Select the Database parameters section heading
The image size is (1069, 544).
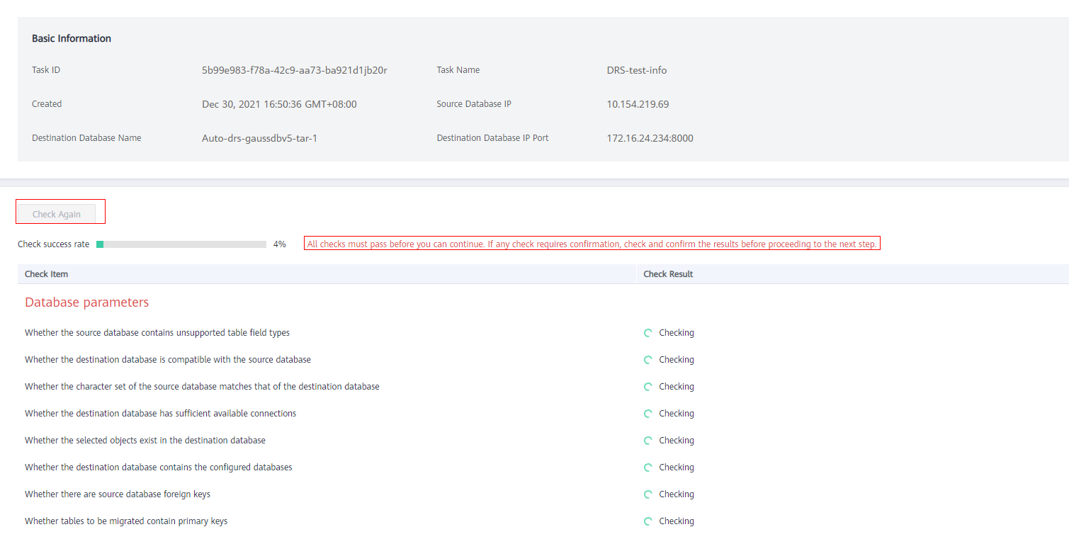pos(86,302)
